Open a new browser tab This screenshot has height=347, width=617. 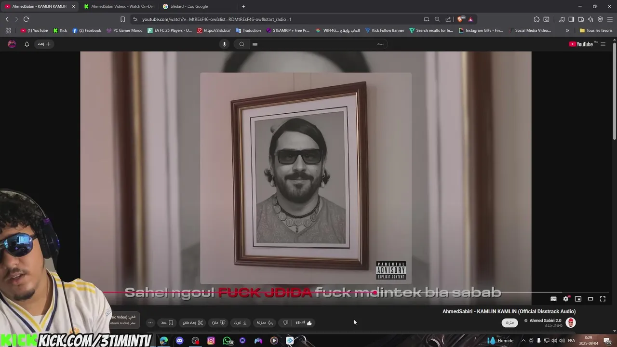pyautogui.click(x=243, y=6)
